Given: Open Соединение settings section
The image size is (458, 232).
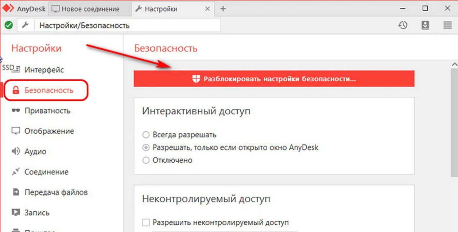Looking at the screenshot, I should pos(46,172).
